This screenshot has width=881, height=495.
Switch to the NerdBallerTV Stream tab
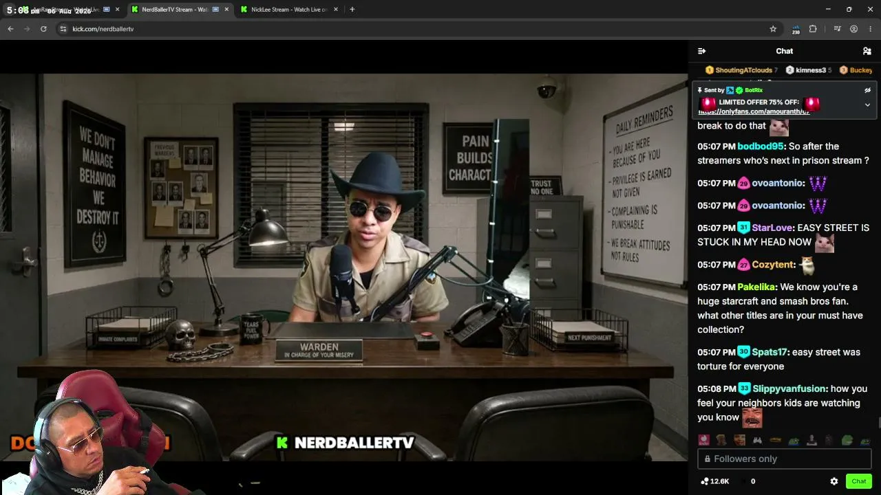coord(176,10)
